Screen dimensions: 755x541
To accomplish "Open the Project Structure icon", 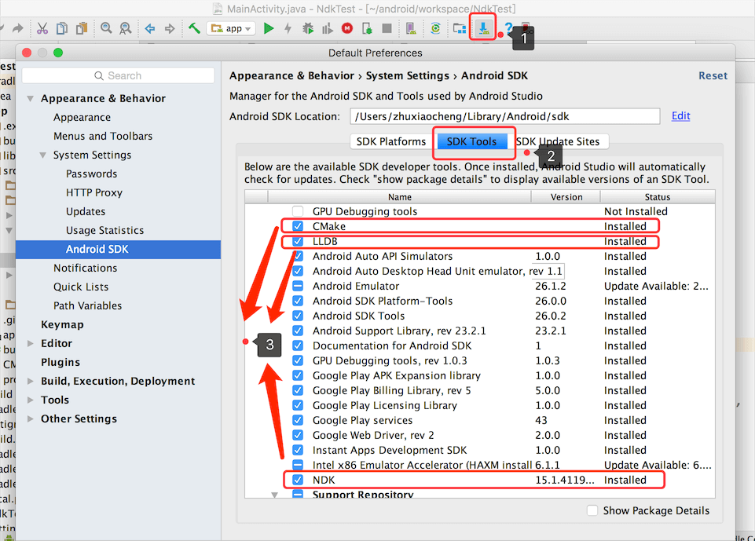I will click(460, 29).
